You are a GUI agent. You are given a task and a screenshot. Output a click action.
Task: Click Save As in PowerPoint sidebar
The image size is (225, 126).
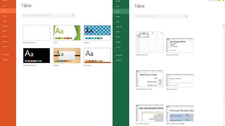[x=6, y=26]
